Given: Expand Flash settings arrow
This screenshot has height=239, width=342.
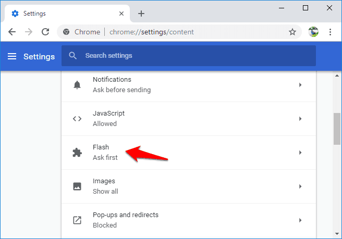Looking at the screenshot, I should click(x=300, y=153).
